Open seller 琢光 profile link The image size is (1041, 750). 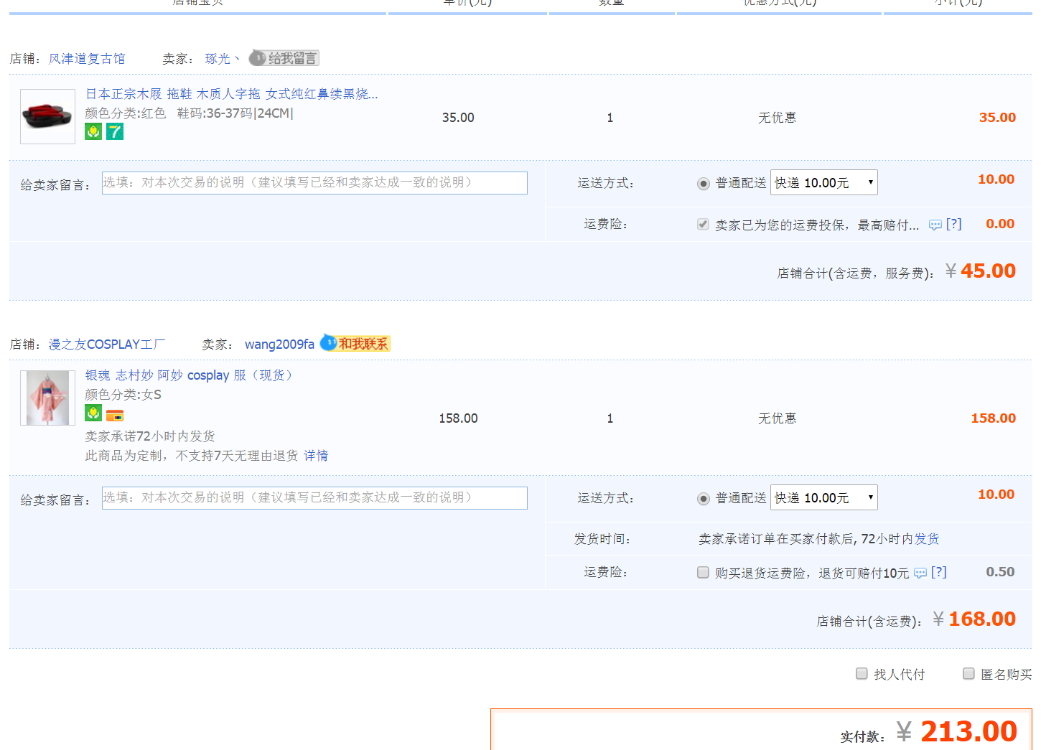click(222, 59)
